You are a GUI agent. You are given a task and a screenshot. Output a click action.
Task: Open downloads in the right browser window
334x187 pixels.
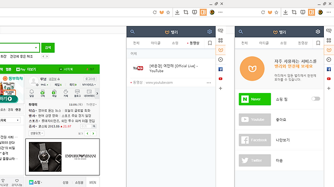tap(285, 12)
